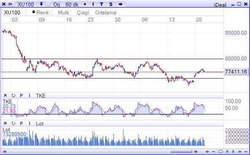
Task: Click the P button of the Lot panel
Action: tap(21, 123)
